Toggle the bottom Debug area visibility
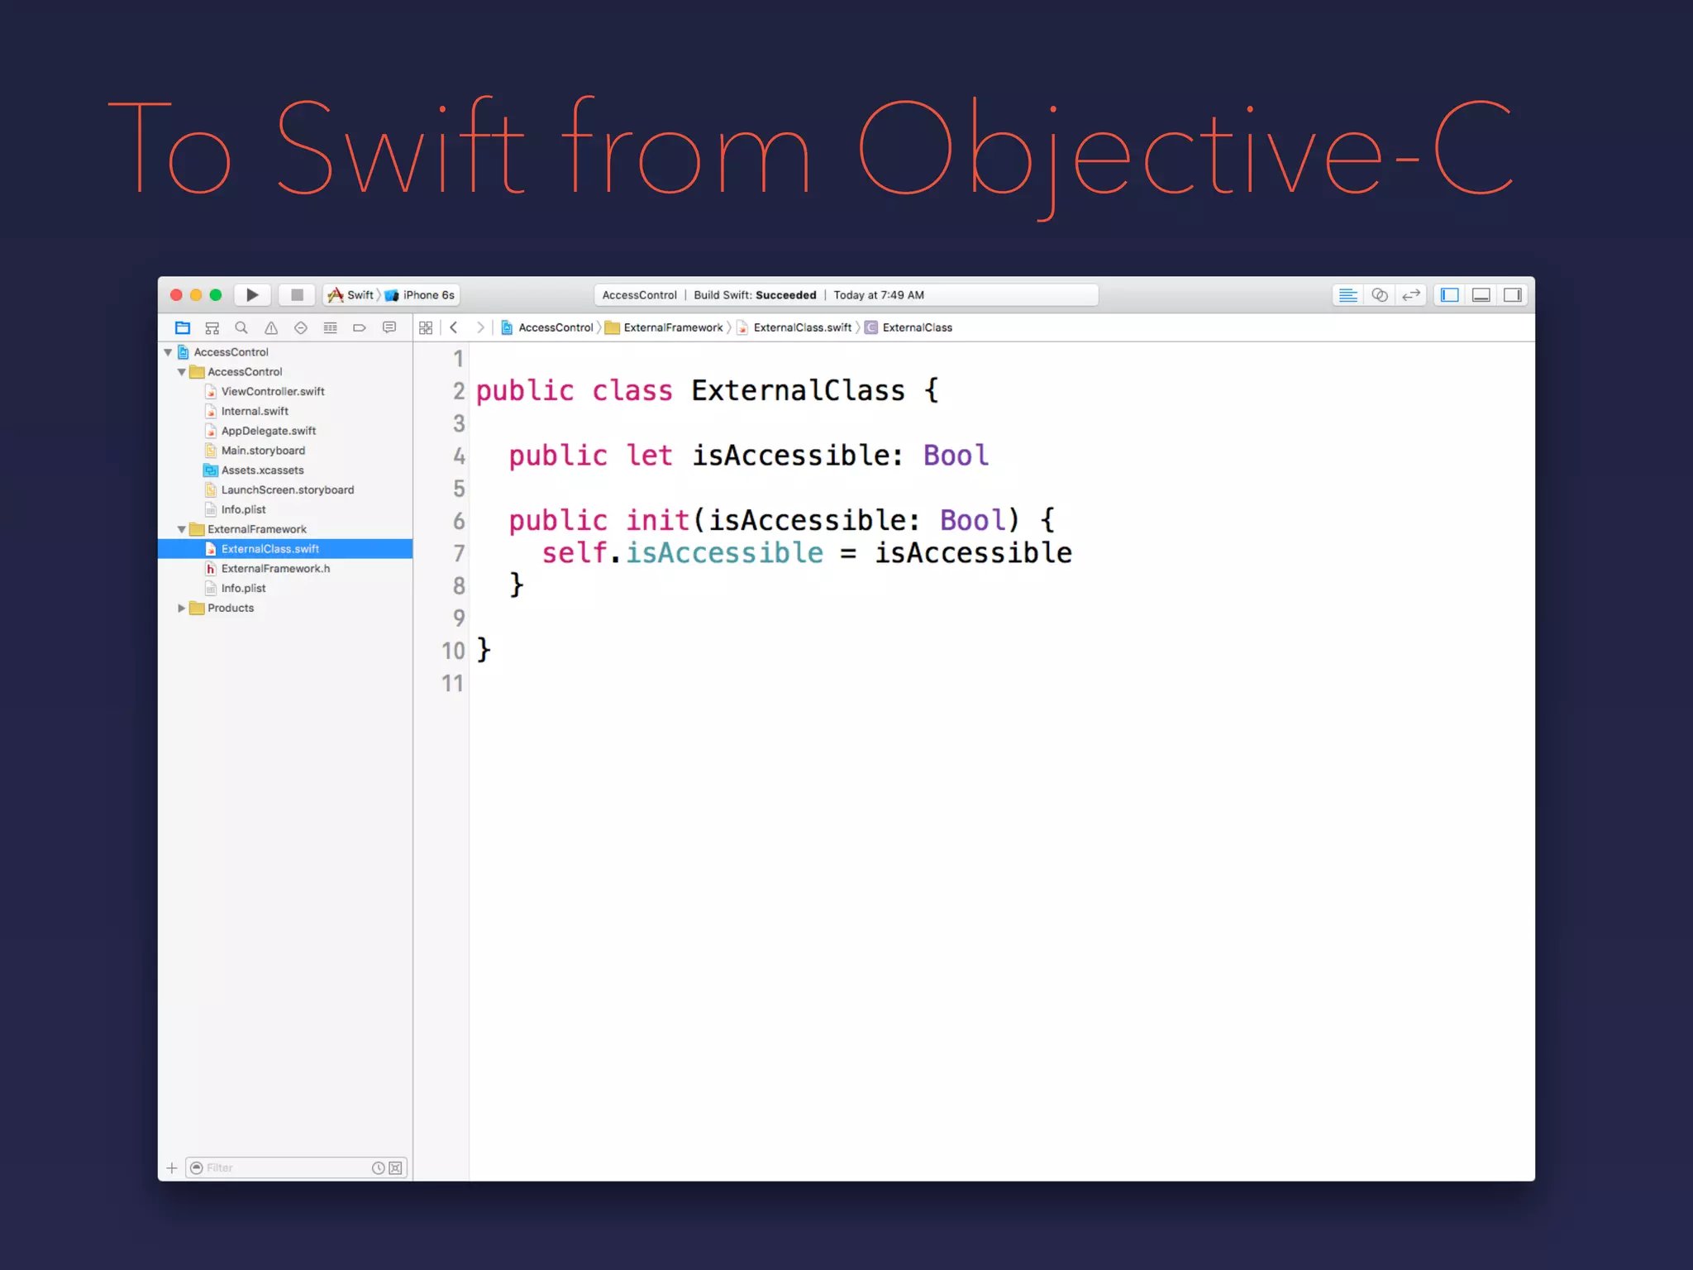 click(1481, 295)
